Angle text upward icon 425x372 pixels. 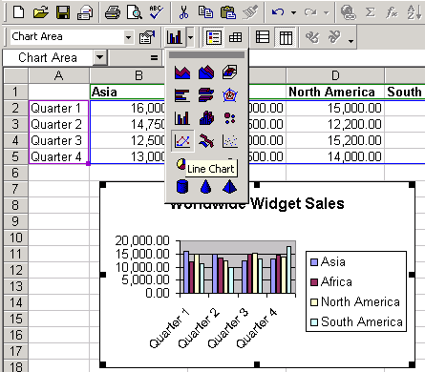point(334,37)
